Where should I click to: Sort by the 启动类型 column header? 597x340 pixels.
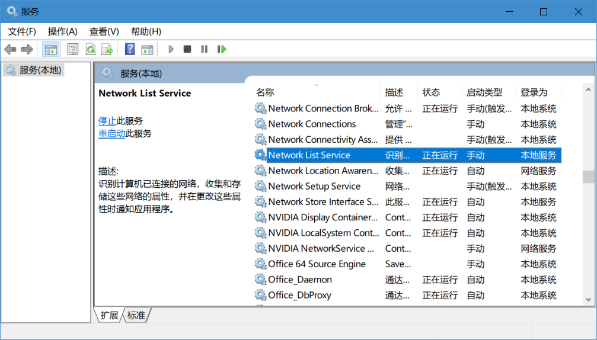point(484,92)
